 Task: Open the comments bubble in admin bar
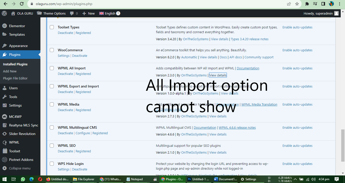[x=74, y=13]
